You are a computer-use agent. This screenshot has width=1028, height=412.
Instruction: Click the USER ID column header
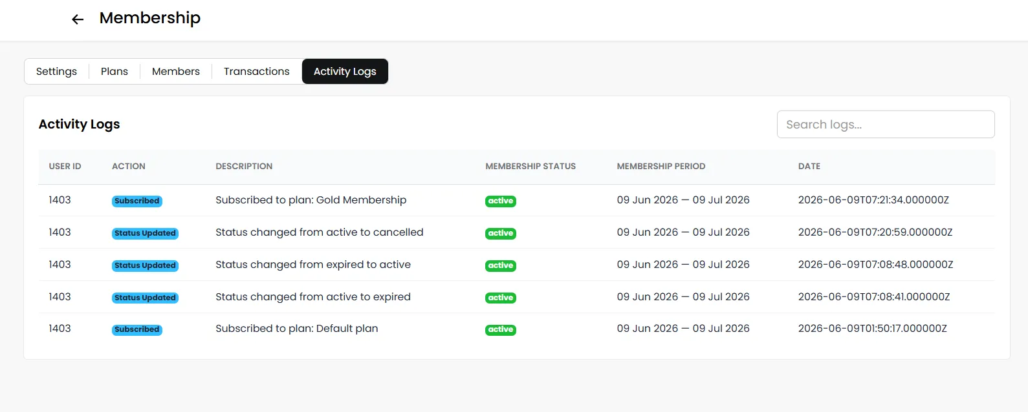click(x=65, y=167)
